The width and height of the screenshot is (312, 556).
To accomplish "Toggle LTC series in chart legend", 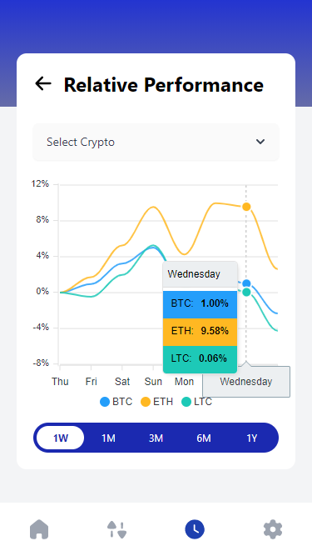I will coord(196,402).
